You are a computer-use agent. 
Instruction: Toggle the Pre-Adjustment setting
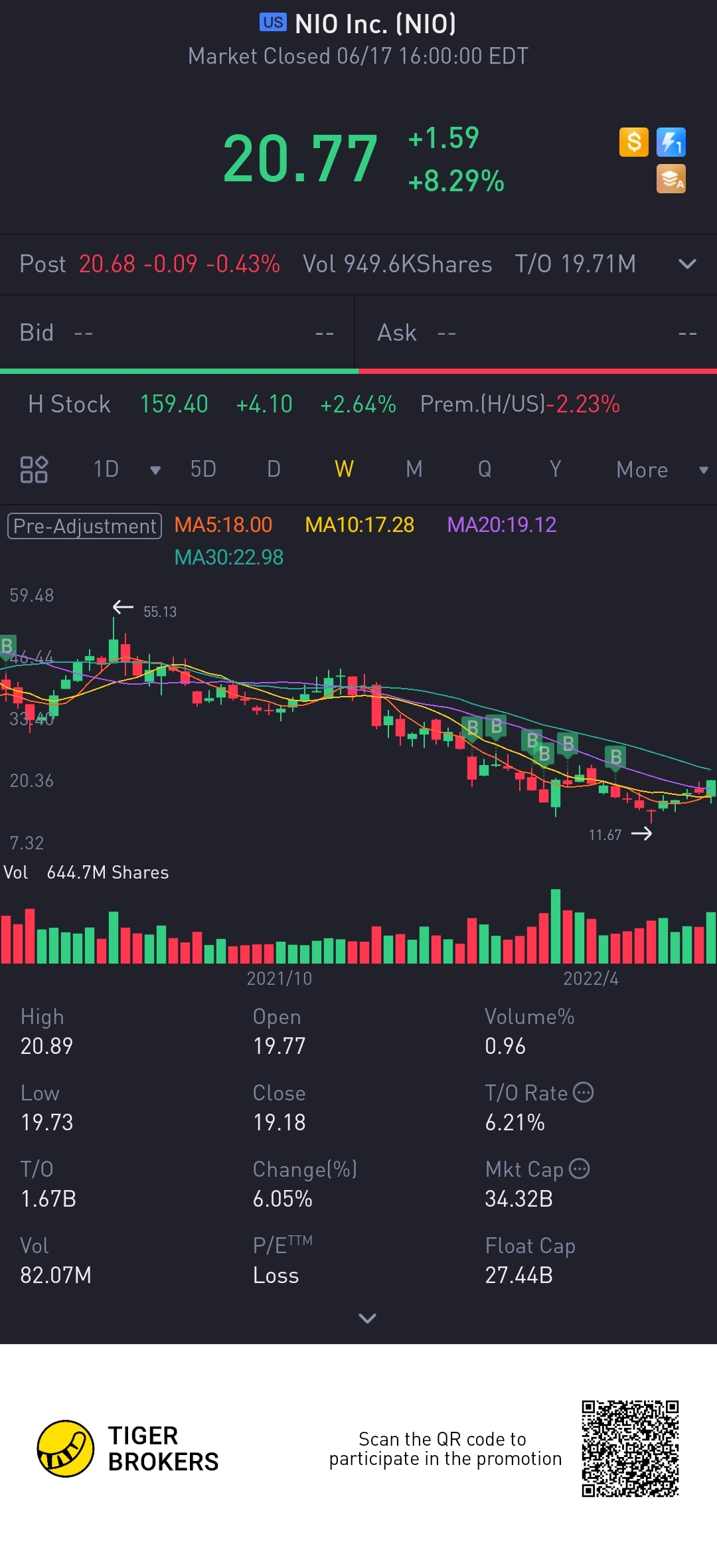tap(84, 526)
